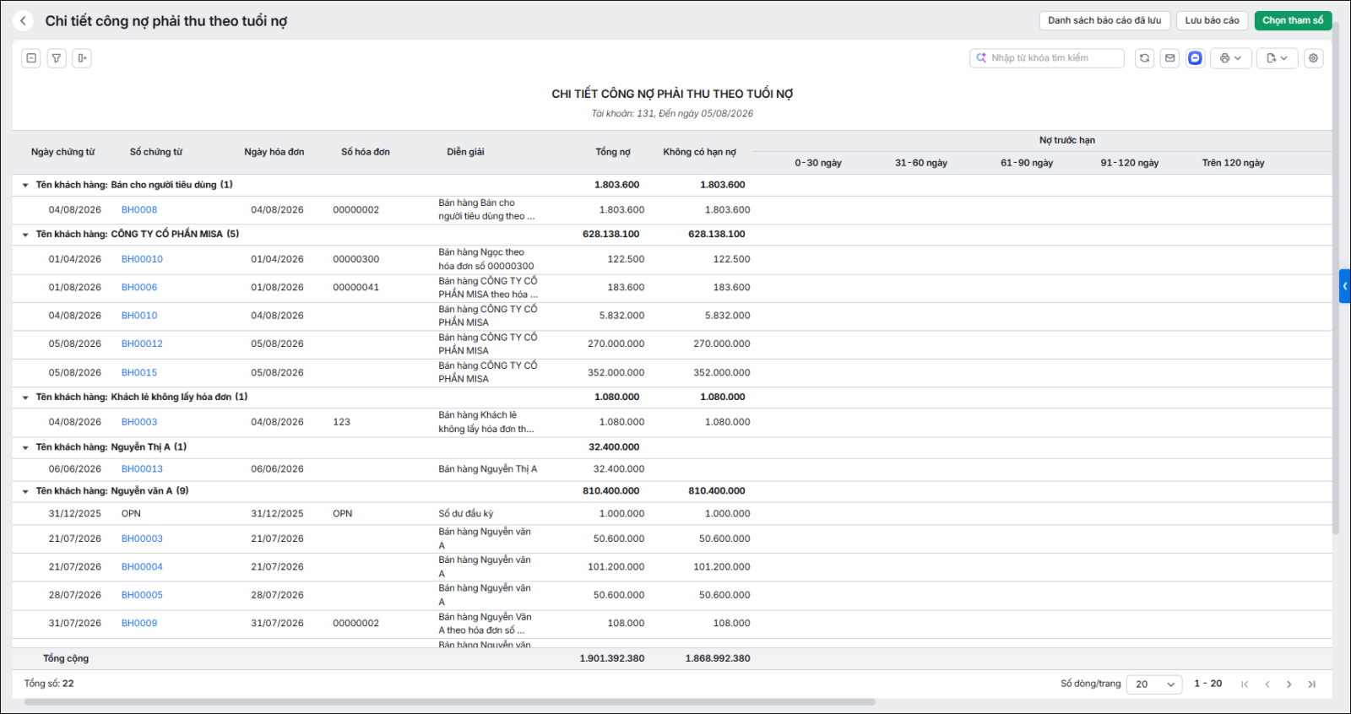Viewport: 1351px width, 714px height.
Task: Open voucher link BH00012
Action: (x=142, y=344)
